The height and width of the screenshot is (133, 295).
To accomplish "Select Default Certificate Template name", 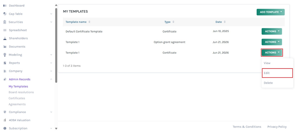I will tap(84, 32).
